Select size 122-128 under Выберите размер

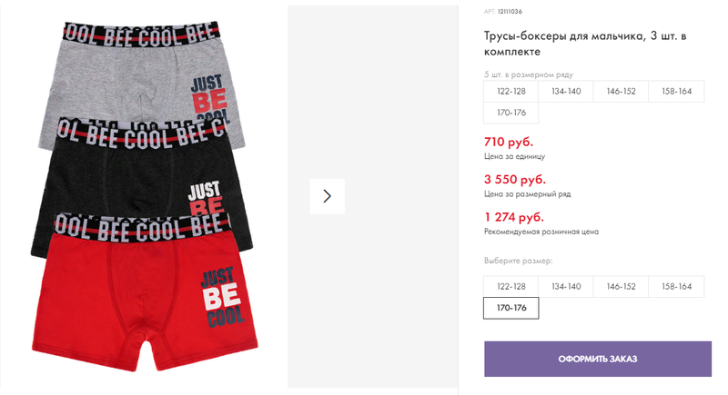(x=511, y=287)
